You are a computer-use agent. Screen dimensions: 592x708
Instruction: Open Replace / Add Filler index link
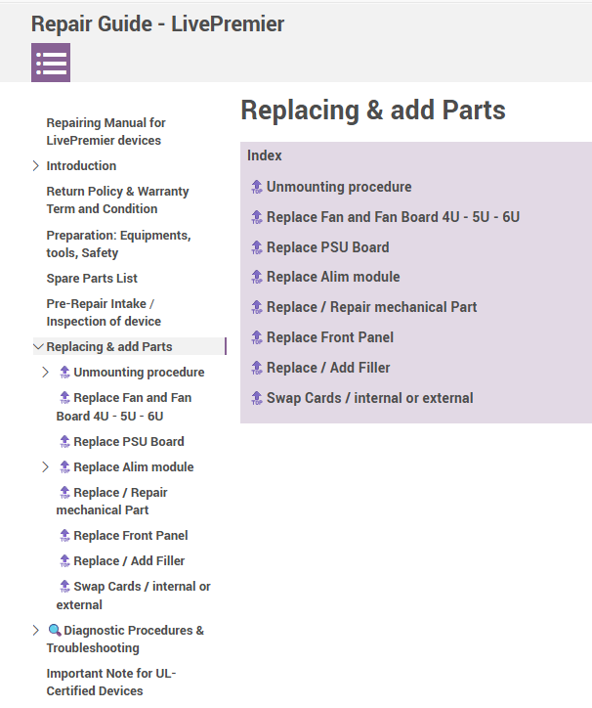(x=328, y=368)
